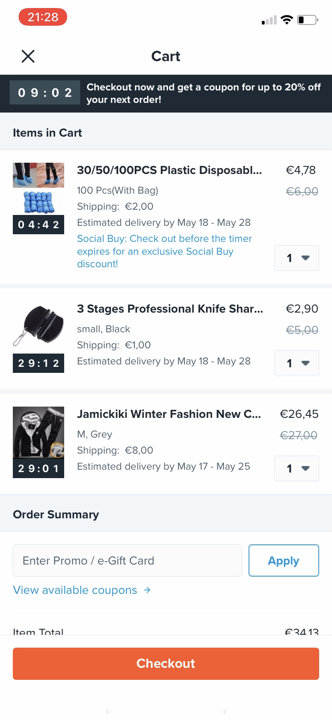Image resolution: width=332 pixels, height=720 pixels.
Task: Expand quantity dropdown for Jamickiki winter set
Action: click(297, 468)
